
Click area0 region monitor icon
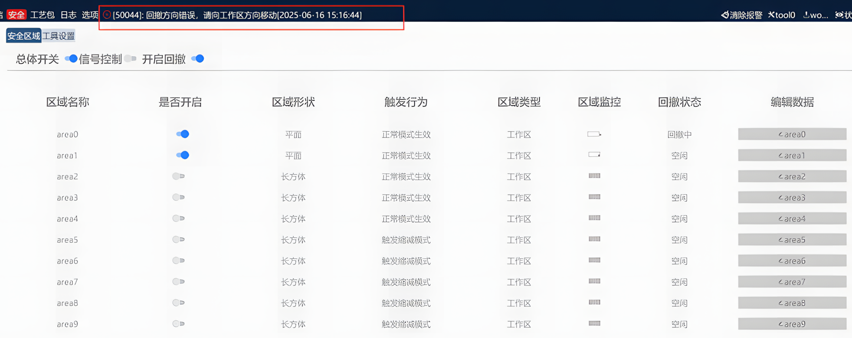tap(594, 134)
